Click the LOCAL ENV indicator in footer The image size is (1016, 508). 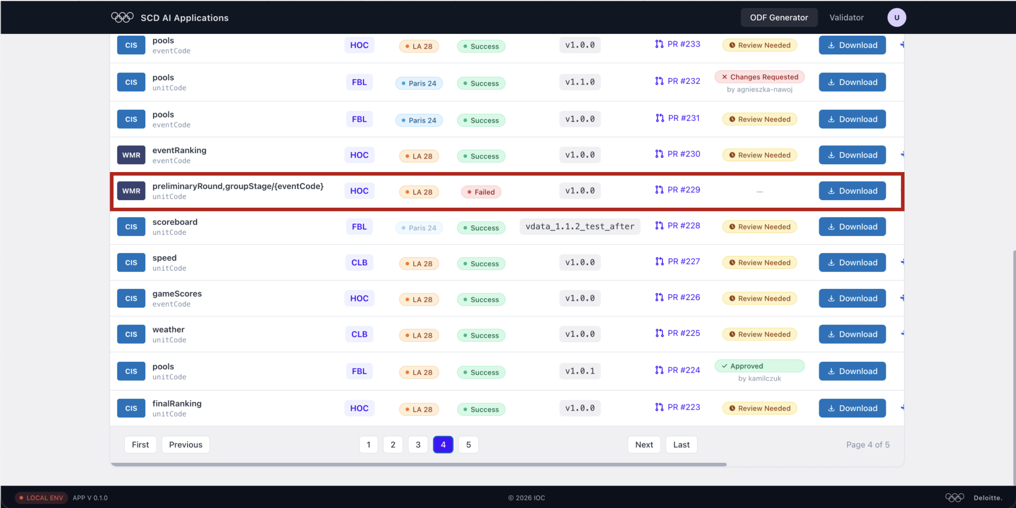click(41, 498)
